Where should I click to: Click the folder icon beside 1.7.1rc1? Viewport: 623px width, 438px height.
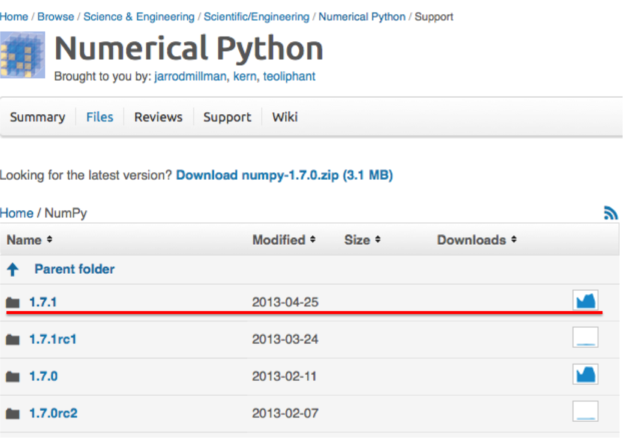click(x=13, y=340)
